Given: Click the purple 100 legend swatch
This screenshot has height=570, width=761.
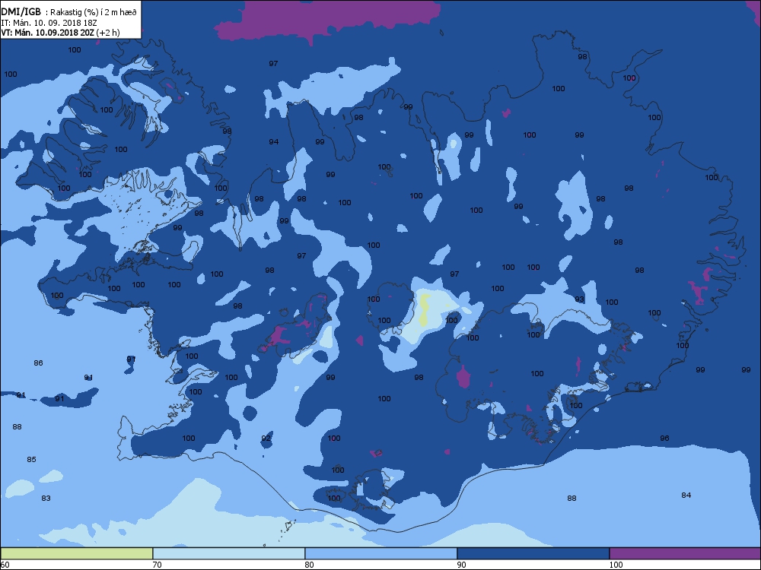Looking at the screenshot, I should [x=685, y=553].
